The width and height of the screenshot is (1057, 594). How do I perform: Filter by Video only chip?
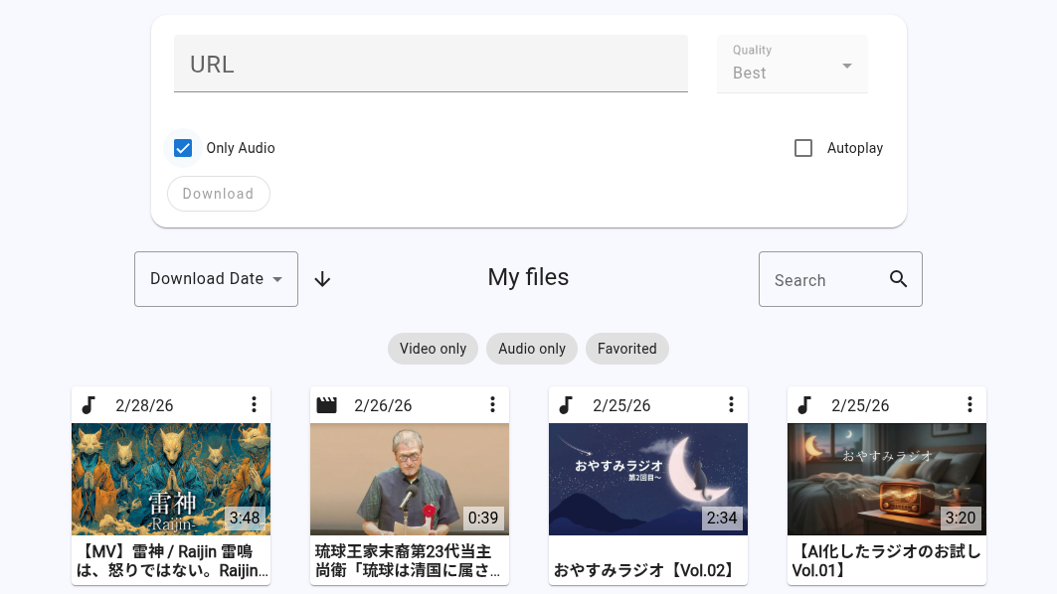coord(433,349)
